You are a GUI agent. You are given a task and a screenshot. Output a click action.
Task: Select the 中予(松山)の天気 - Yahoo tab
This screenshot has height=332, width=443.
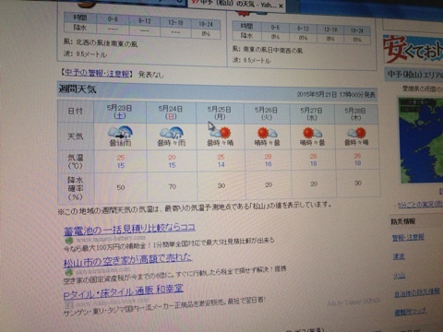[x=237, y=5]
